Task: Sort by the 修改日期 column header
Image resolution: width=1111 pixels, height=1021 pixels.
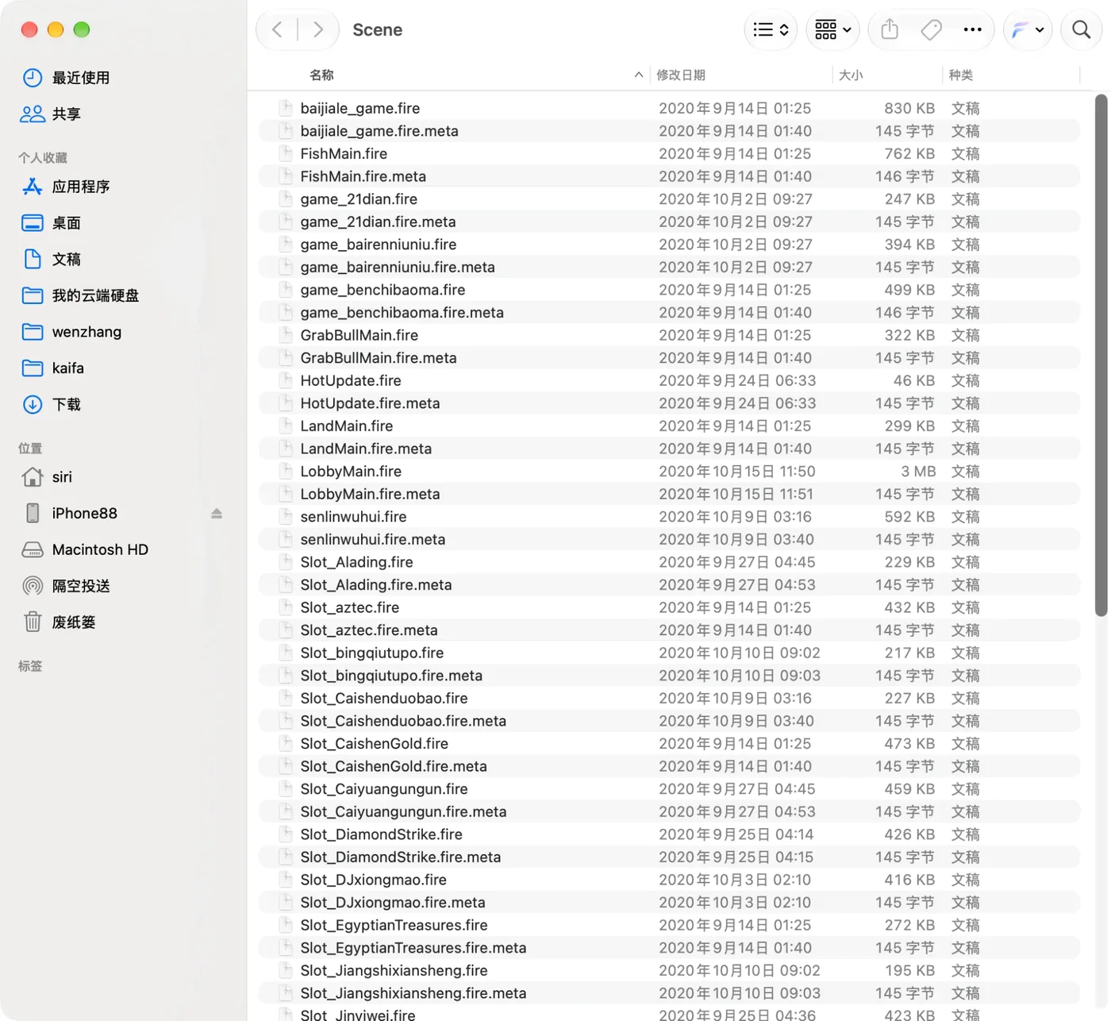Action: coord(681,75)
